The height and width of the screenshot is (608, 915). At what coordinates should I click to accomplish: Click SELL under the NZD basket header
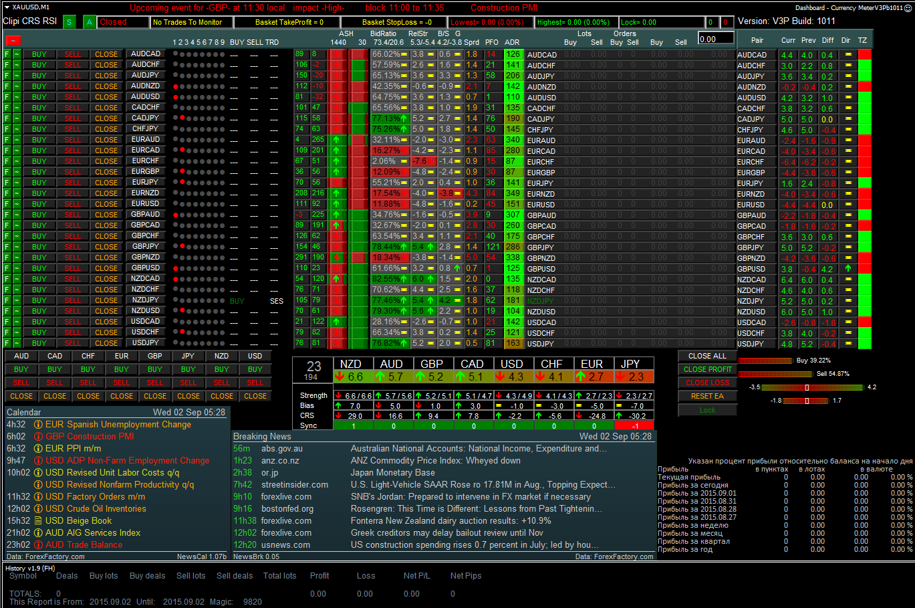click(x=222, y=383)
